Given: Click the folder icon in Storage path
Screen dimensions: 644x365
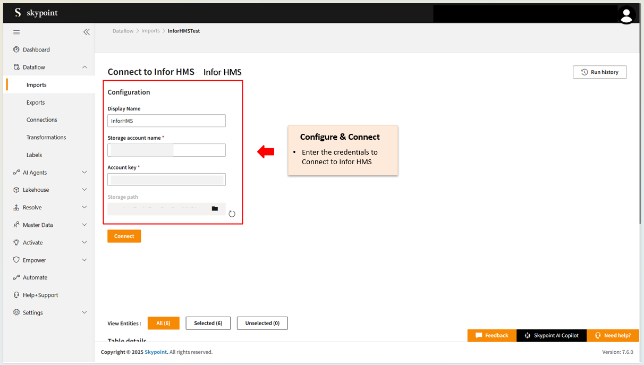Looking at the screenshot, I should click(x=215, y=209).
